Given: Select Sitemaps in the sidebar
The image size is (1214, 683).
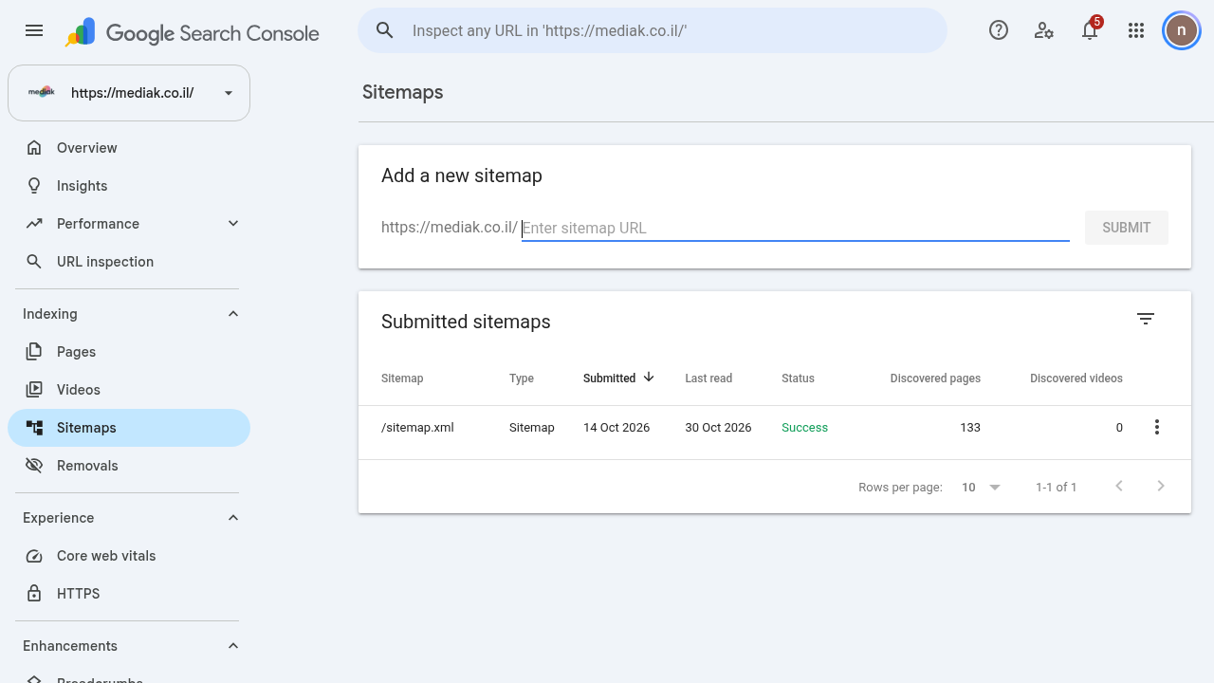Looking at the screenshot, I should click(129, 428).
